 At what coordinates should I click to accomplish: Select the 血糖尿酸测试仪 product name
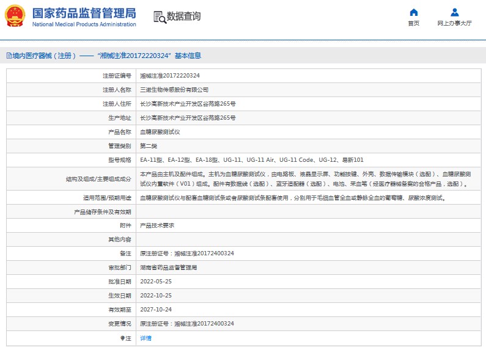tap(160, 132)
